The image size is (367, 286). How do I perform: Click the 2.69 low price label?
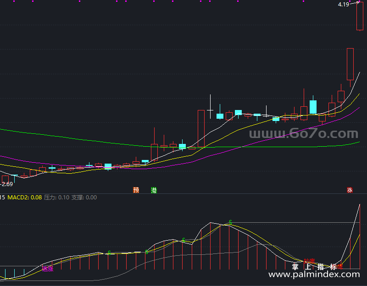tap(7, 184)
